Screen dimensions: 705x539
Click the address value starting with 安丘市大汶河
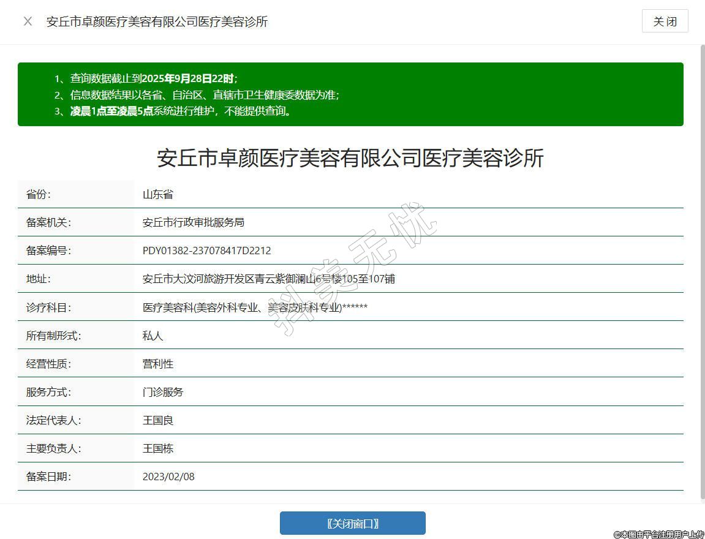pos(268,279)
